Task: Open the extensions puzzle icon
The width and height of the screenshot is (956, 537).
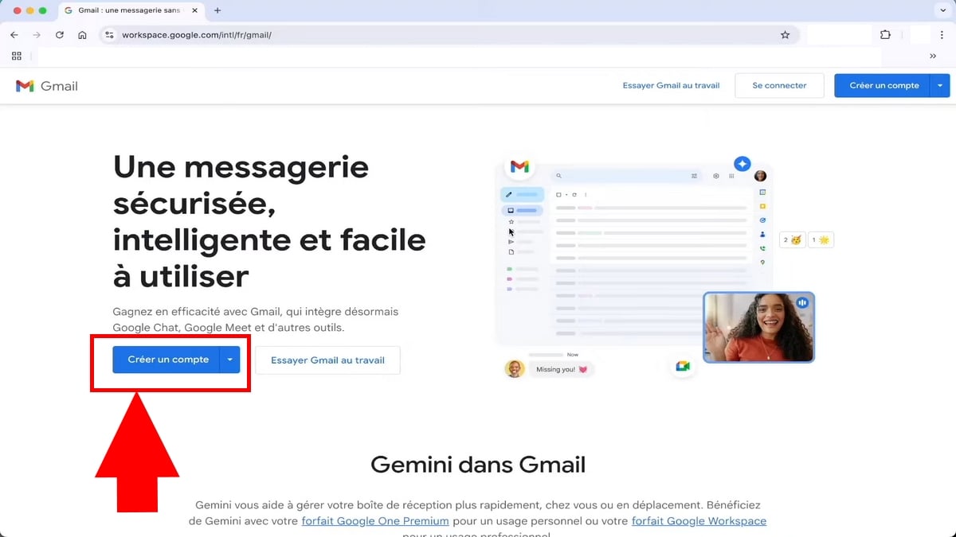Action: pos(885,35)
